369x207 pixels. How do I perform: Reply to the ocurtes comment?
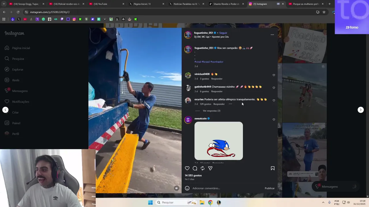coord(219,104)
